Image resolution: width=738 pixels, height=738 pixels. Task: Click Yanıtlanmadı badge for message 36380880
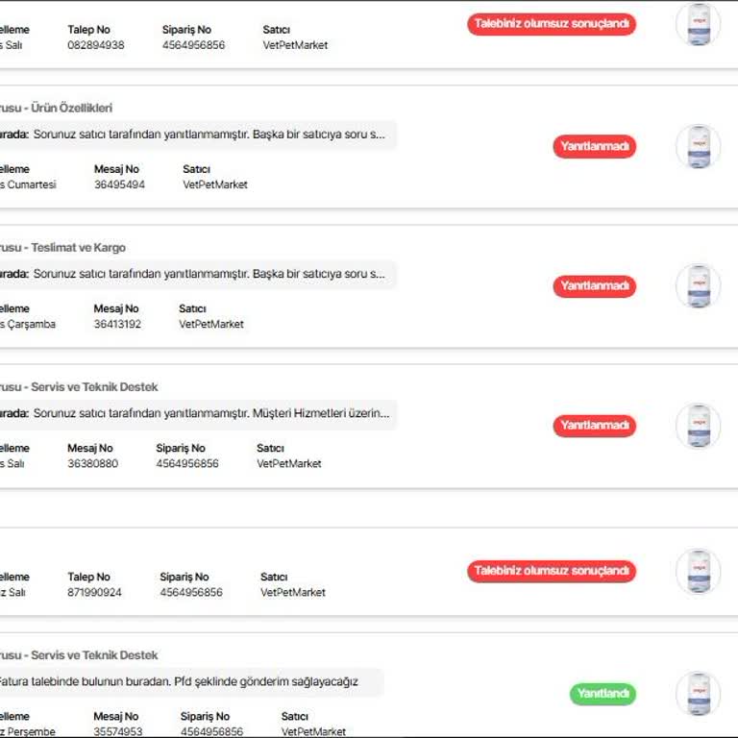click(594, 426)
